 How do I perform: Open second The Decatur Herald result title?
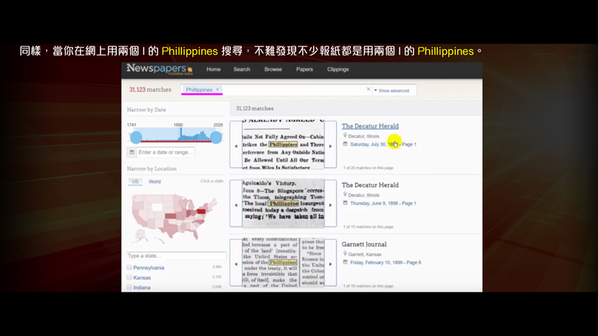(x=370, y=185)
